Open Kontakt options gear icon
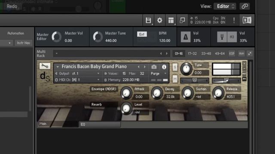This screenshot has height=154, width=275. click(159, 21)
